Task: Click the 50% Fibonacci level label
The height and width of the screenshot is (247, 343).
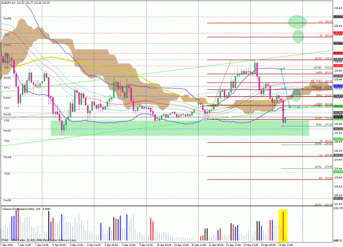Action: [324, 124]
